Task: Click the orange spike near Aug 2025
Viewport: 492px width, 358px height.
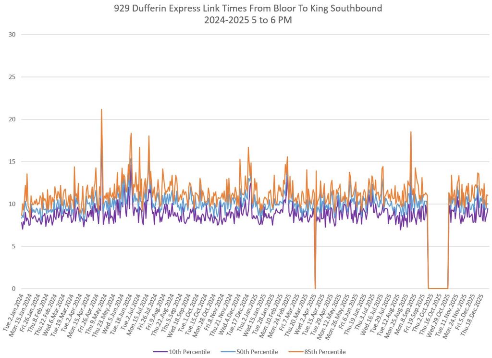Action: (x=411, y=133)
